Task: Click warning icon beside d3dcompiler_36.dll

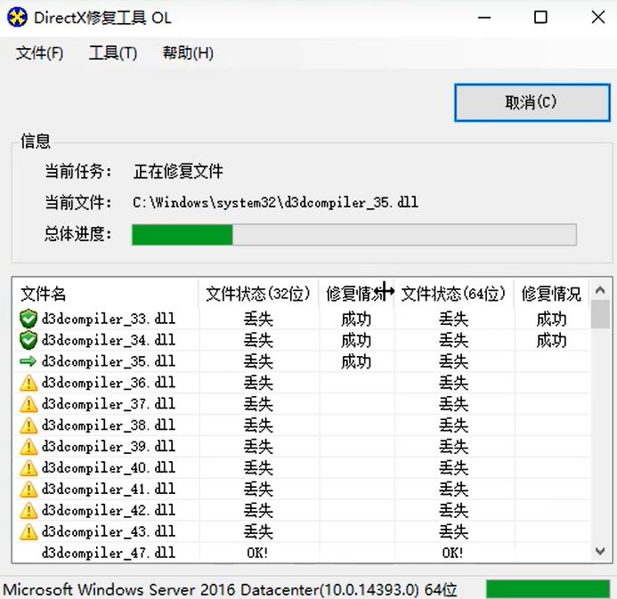Action: pos(28,383)
